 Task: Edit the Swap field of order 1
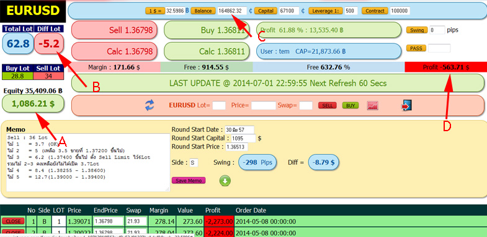[x=136, y=221]
